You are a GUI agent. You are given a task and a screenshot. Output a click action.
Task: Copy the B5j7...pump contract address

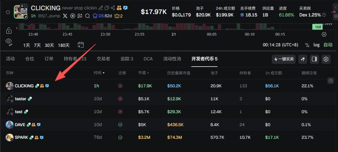[49, 16]
